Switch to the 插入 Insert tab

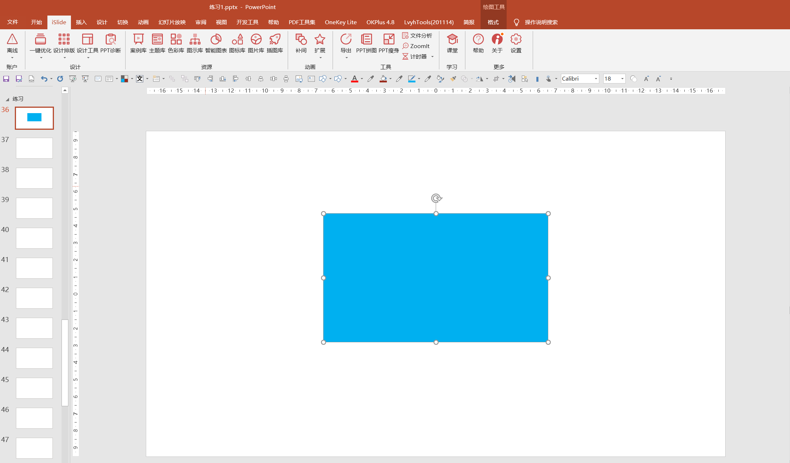(81, 22)
